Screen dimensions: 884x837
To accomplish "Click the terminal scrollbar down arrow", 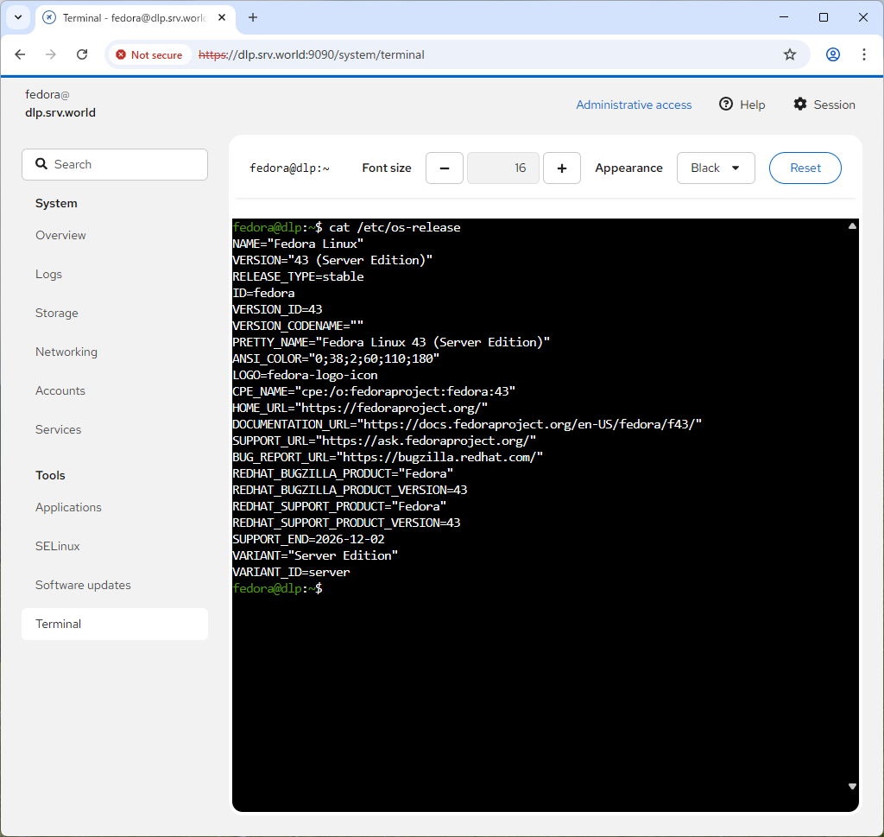I will point(852,786).
